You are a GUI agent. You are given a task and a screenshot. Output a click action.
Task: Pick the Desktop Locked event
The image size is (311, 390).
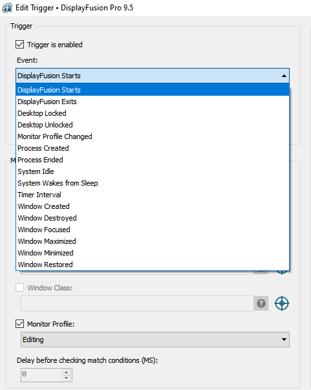(x=153, y=113)
